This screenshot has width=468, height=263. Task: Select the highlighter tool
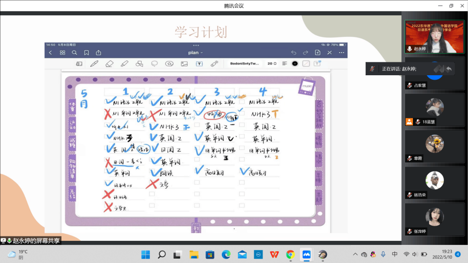pos(124,63)
